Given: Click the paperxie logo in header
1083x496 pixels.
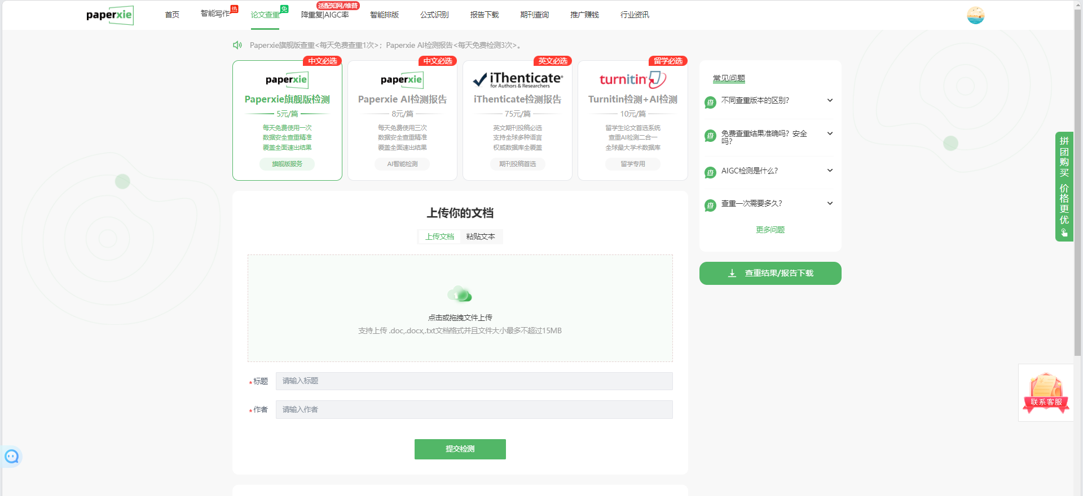Looking at the screenshot, I should 109,15.
